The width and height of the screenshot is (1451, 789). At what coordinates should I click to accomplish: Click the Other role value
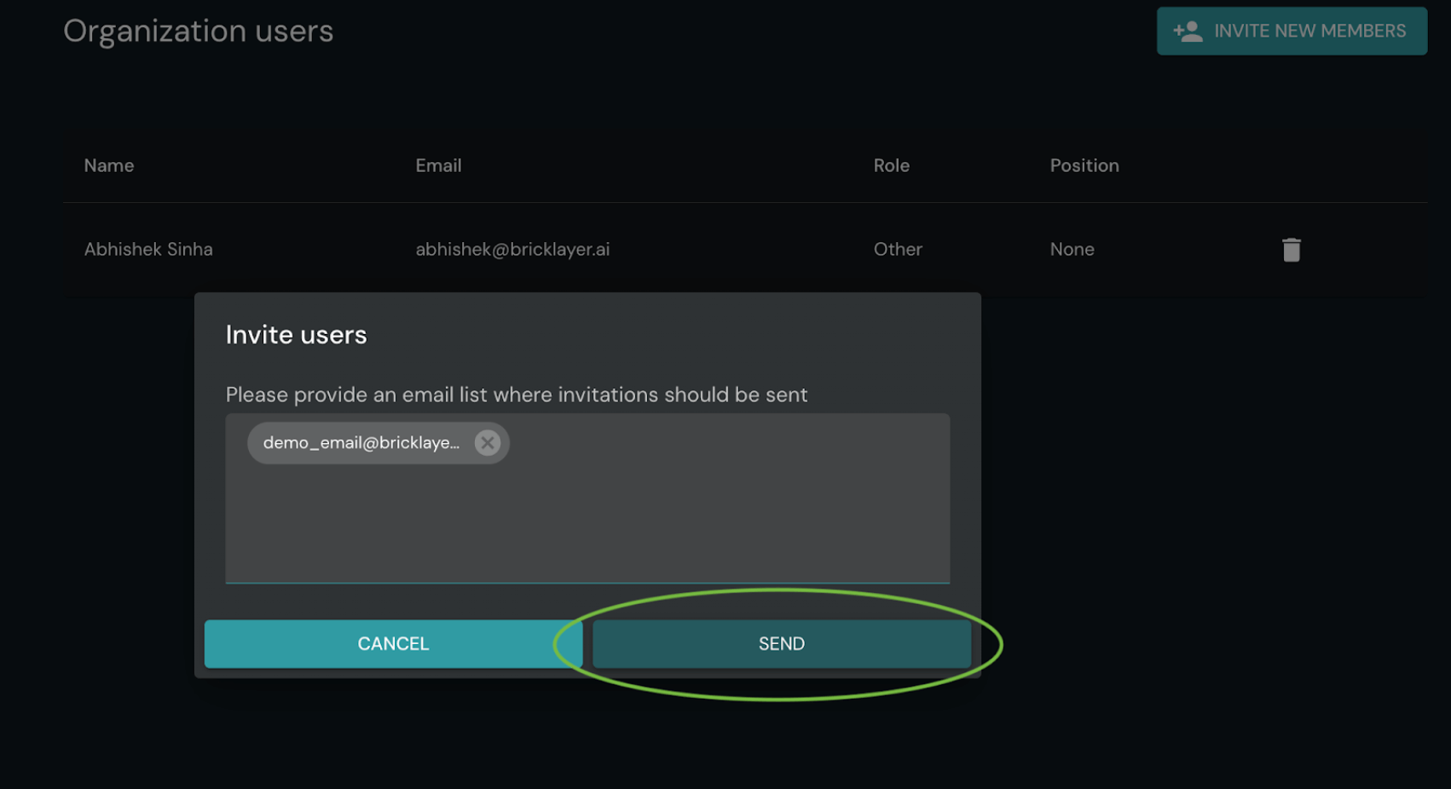[898, 250]
